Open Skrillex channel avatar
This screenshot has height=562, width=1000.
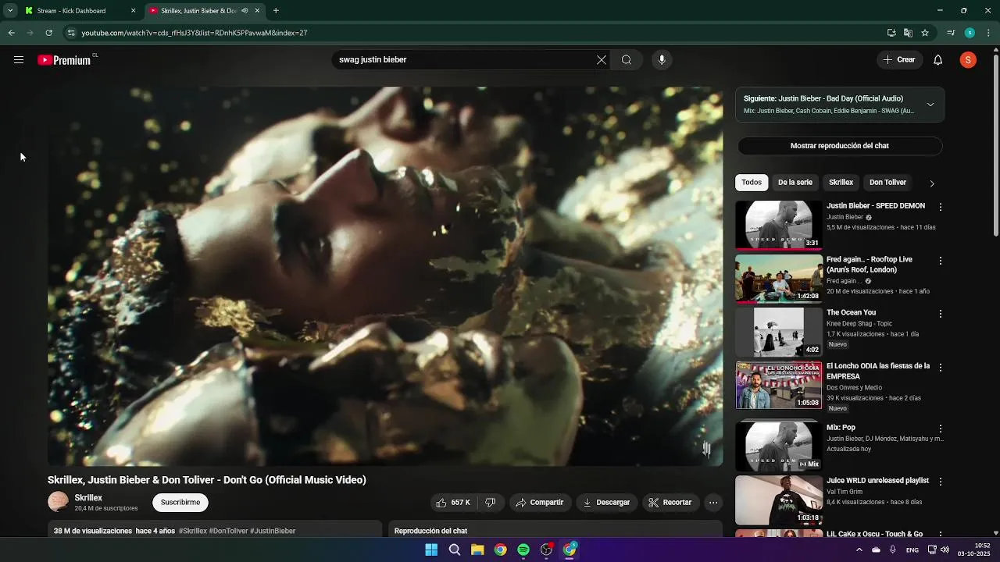pos(58,503)
